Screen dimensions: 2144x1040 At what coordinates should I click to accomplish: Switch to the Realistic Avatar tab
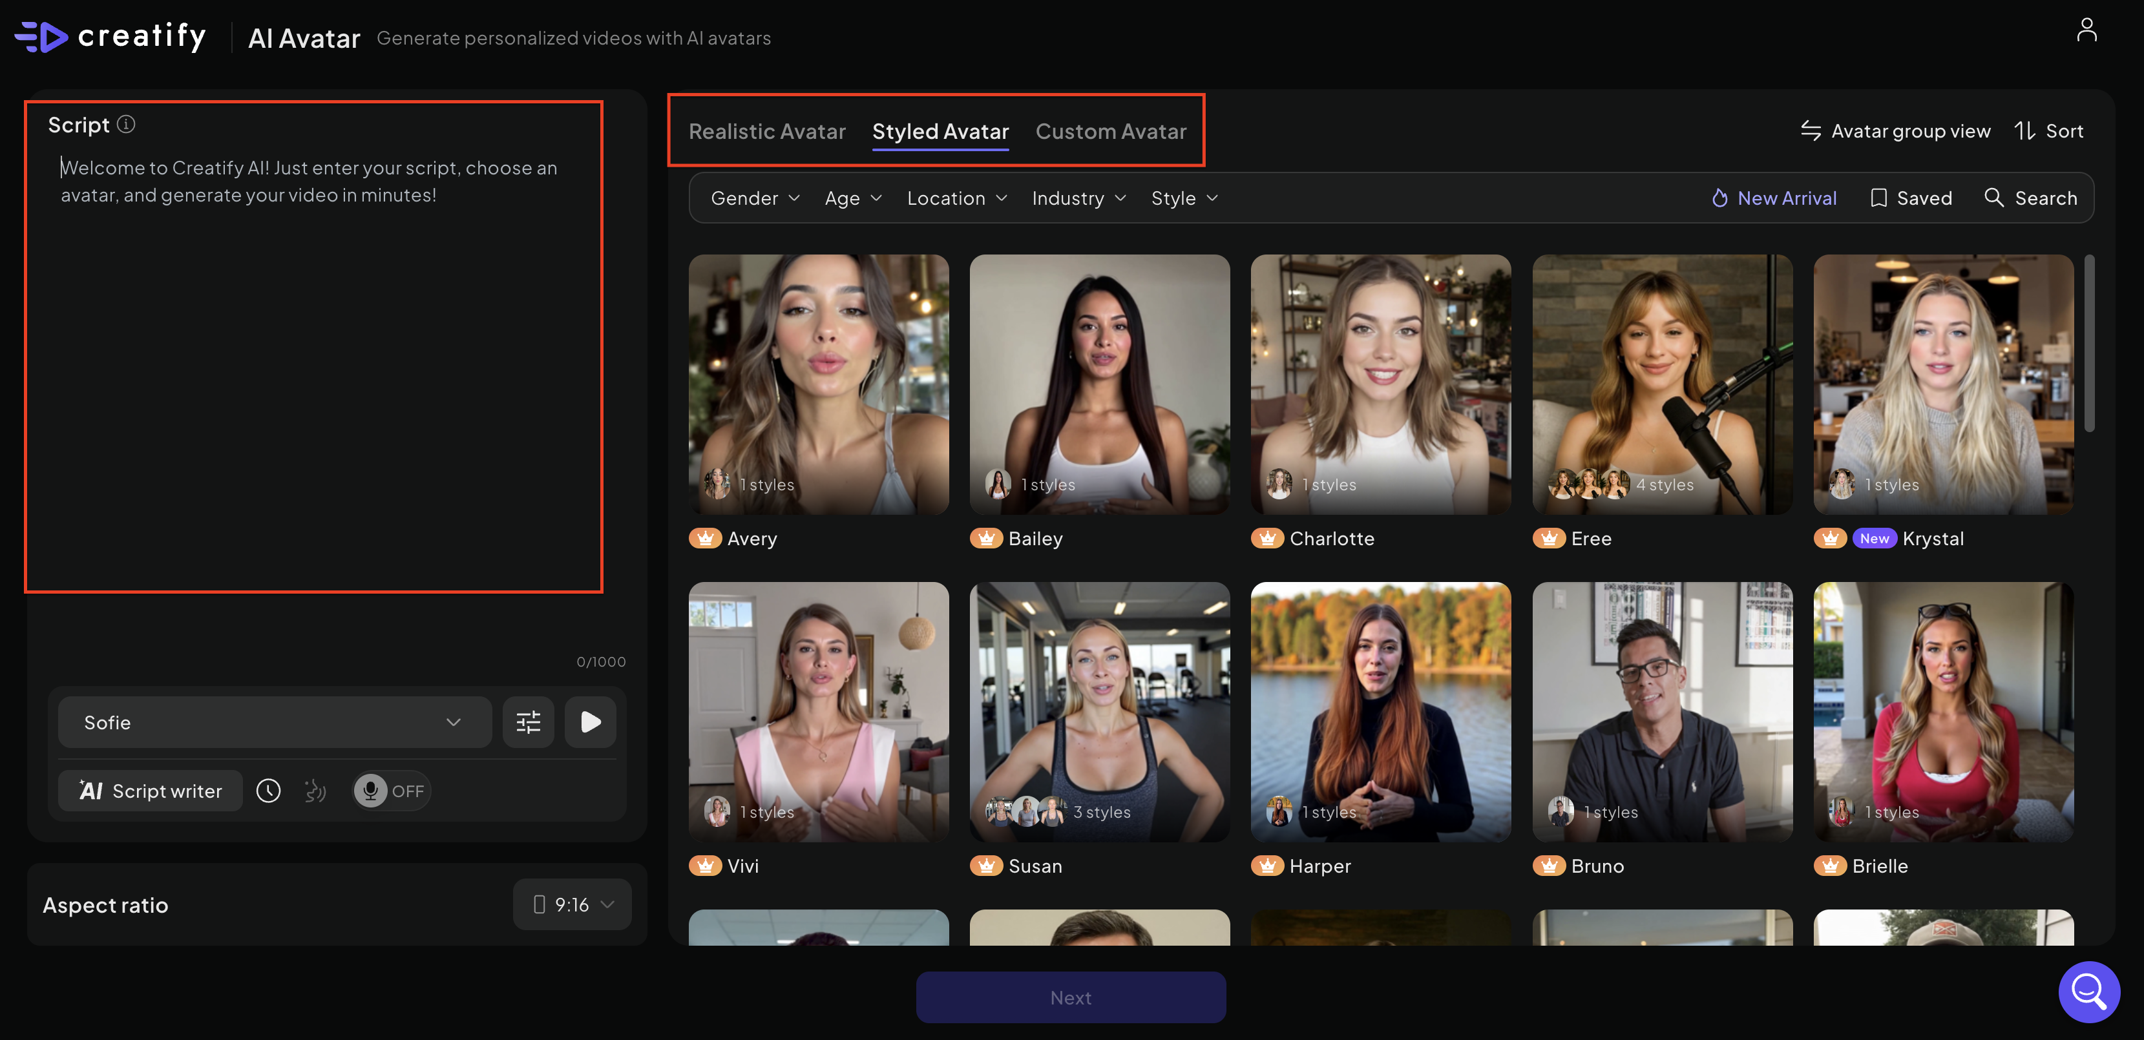point(766,132)
